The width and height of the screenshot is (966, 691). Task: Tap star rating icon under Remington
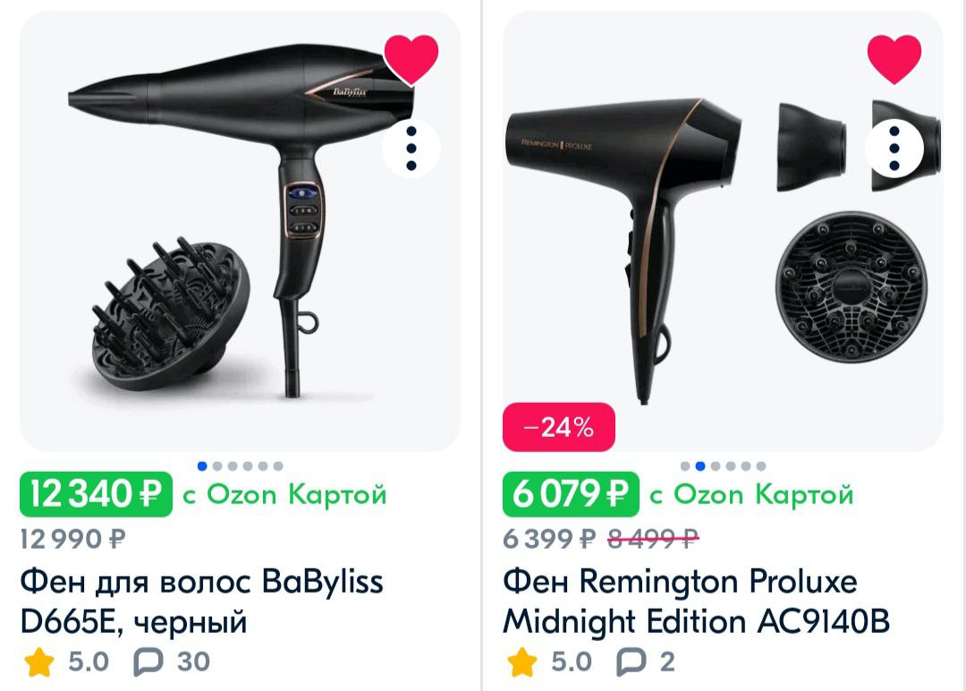pyautogui.click(x=522, y=662)
